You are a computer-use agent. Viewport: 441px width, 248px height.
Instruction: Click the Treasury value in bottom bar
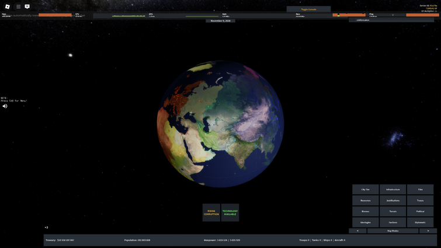pyautogui.click(x=60, y=240)
